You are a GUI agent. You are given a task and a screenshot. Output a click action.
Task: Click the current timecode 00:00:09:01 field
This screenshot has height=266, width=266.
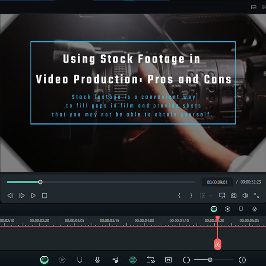pos(217,182)
